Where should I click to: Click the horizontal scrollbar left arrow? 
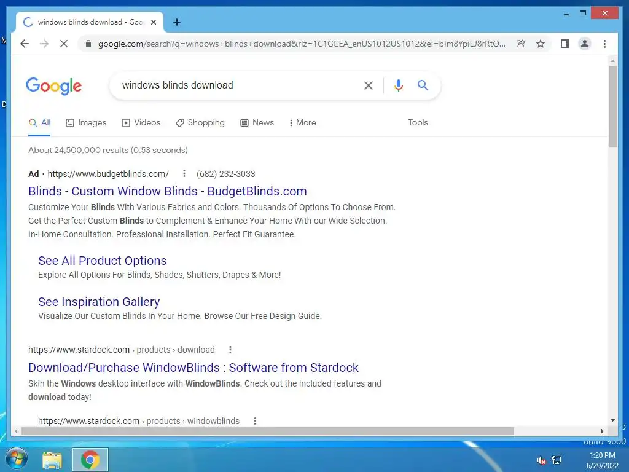(x=16, y=431)
